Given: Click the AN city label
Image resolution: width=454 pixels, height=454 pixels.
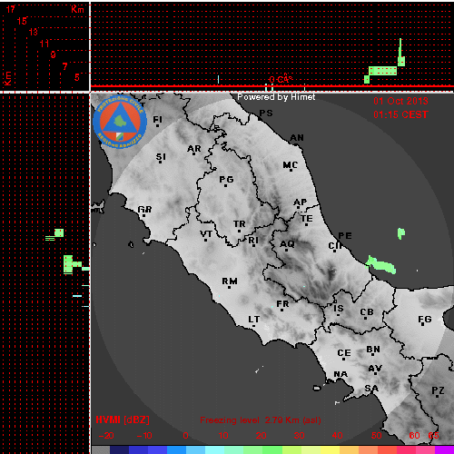Looking at the screenshot, I should point(297,138).
